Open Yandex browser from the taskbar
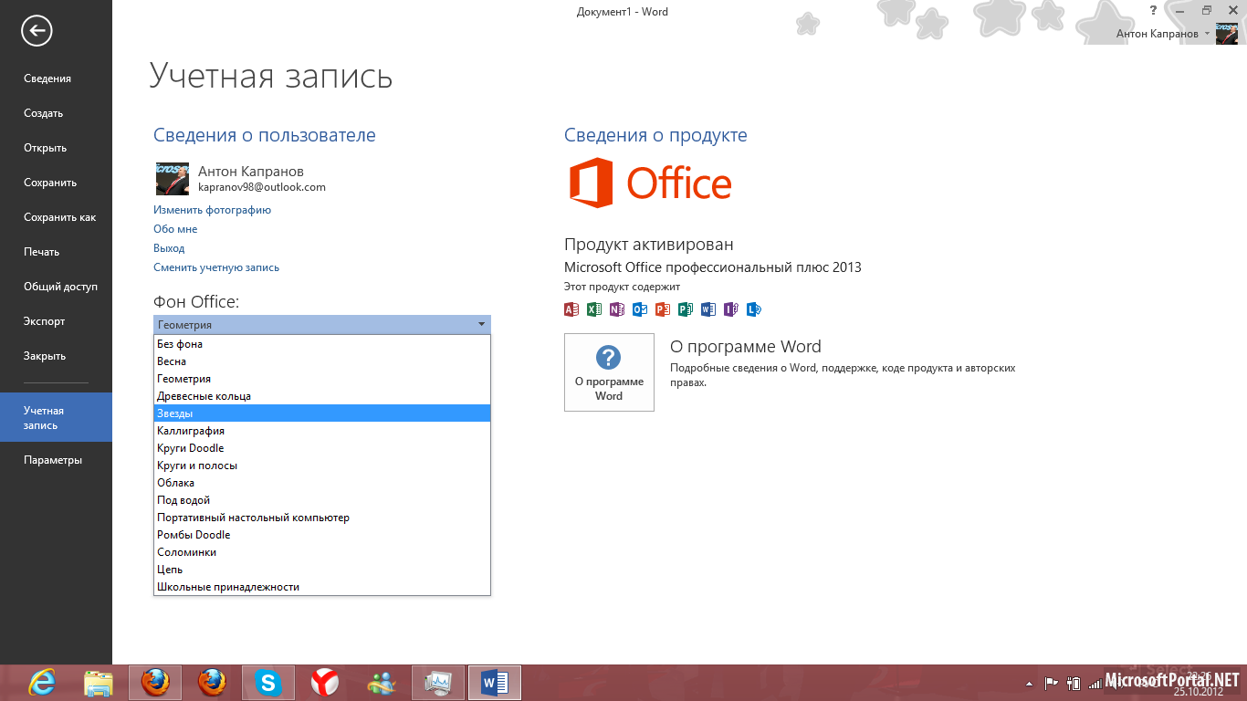1247x701 pixels. [325, 682]
